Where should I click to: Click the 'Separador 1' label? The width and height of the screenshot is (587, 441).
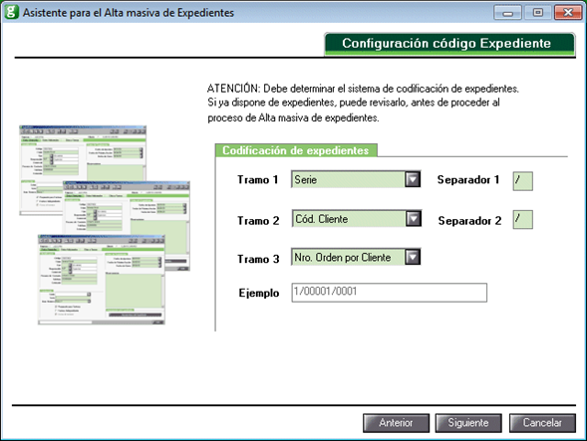tap(468, 180)
